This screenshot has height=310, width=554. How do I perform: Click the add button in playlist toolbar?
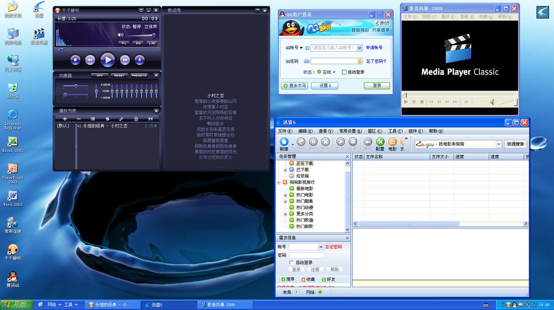(x=65, y=119)
